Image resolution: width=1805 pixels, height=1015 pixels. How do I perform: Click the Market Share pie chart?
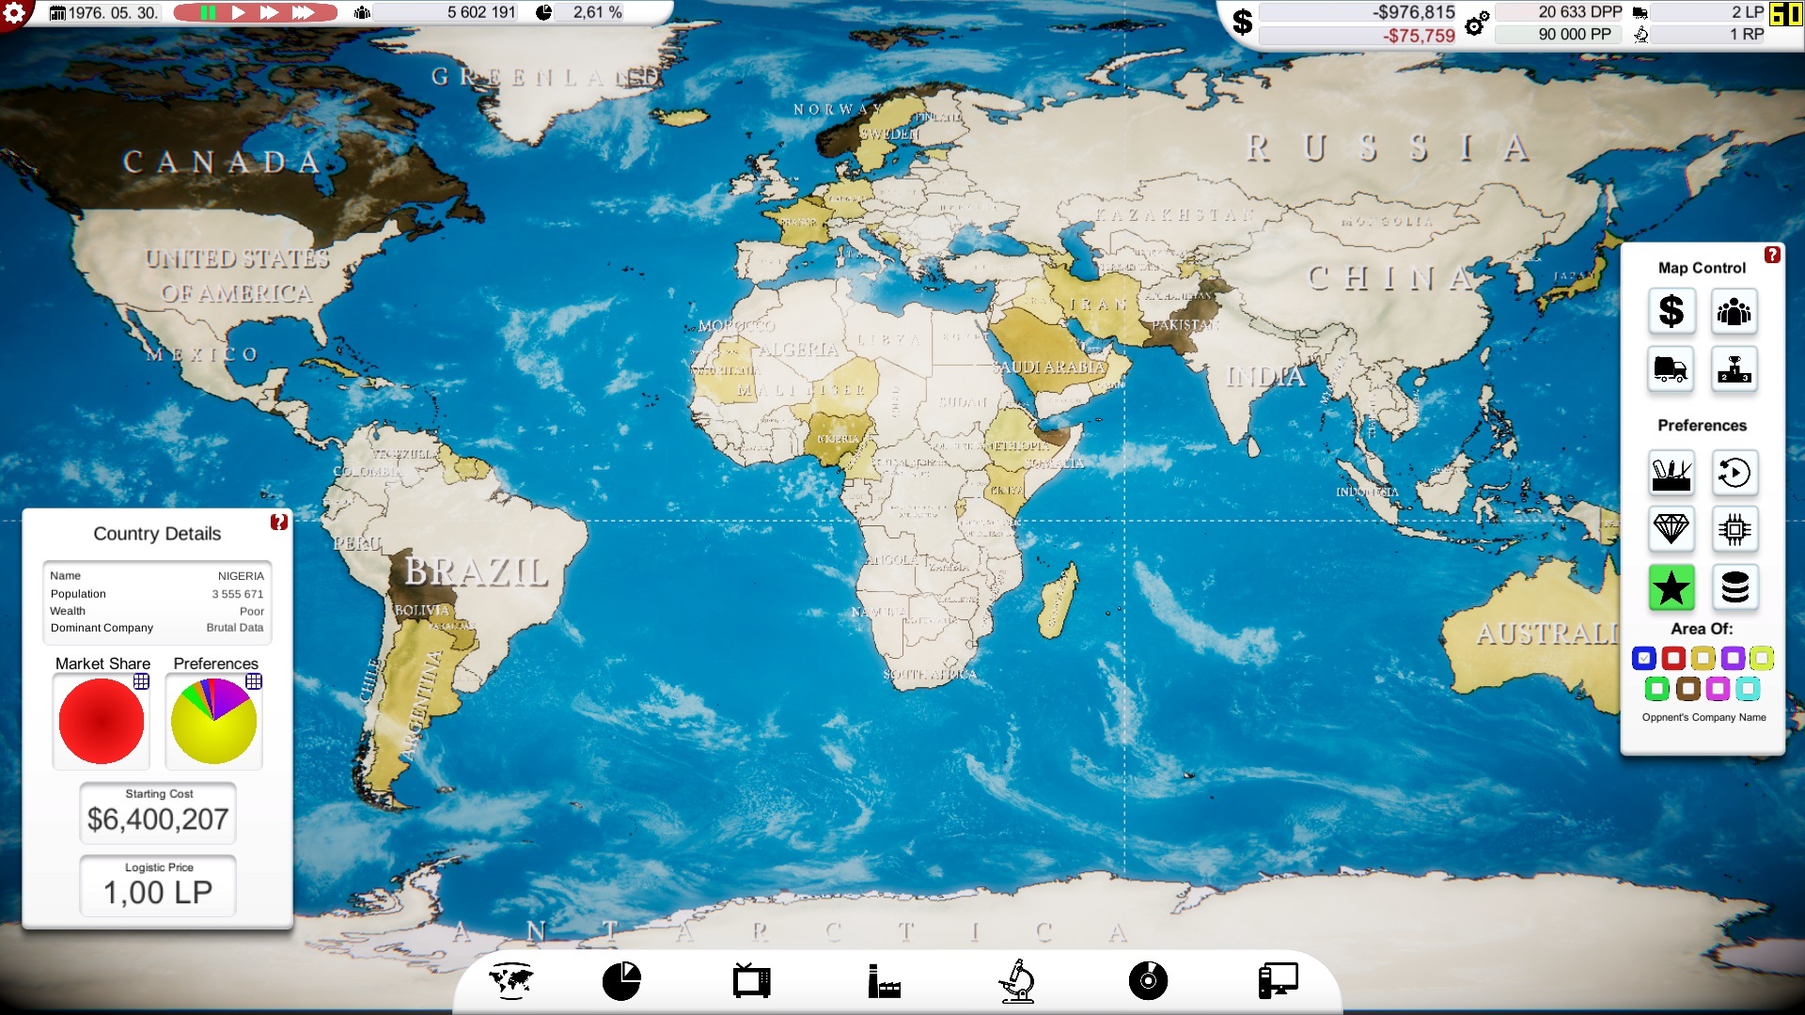102,722
